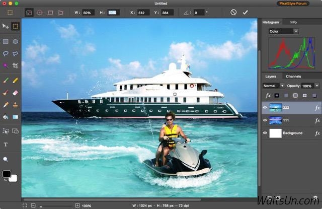
Task: Switch to the Channels tab
Action: click(x=293, y=77)
